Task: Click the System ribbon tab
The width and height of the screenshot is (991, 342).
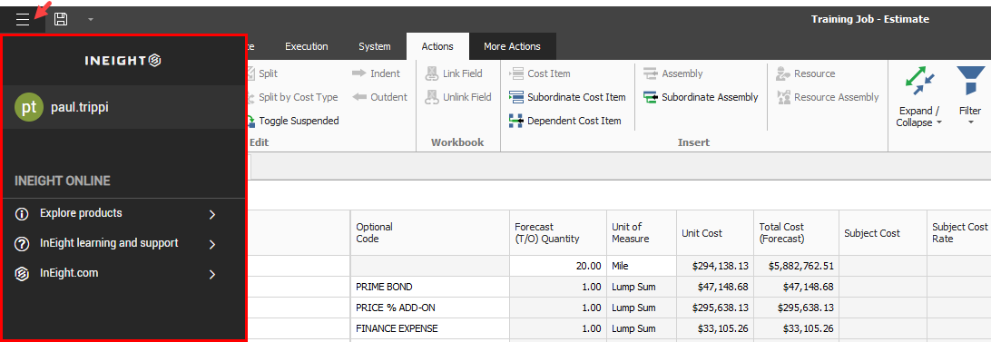Action: pos(375,46)
